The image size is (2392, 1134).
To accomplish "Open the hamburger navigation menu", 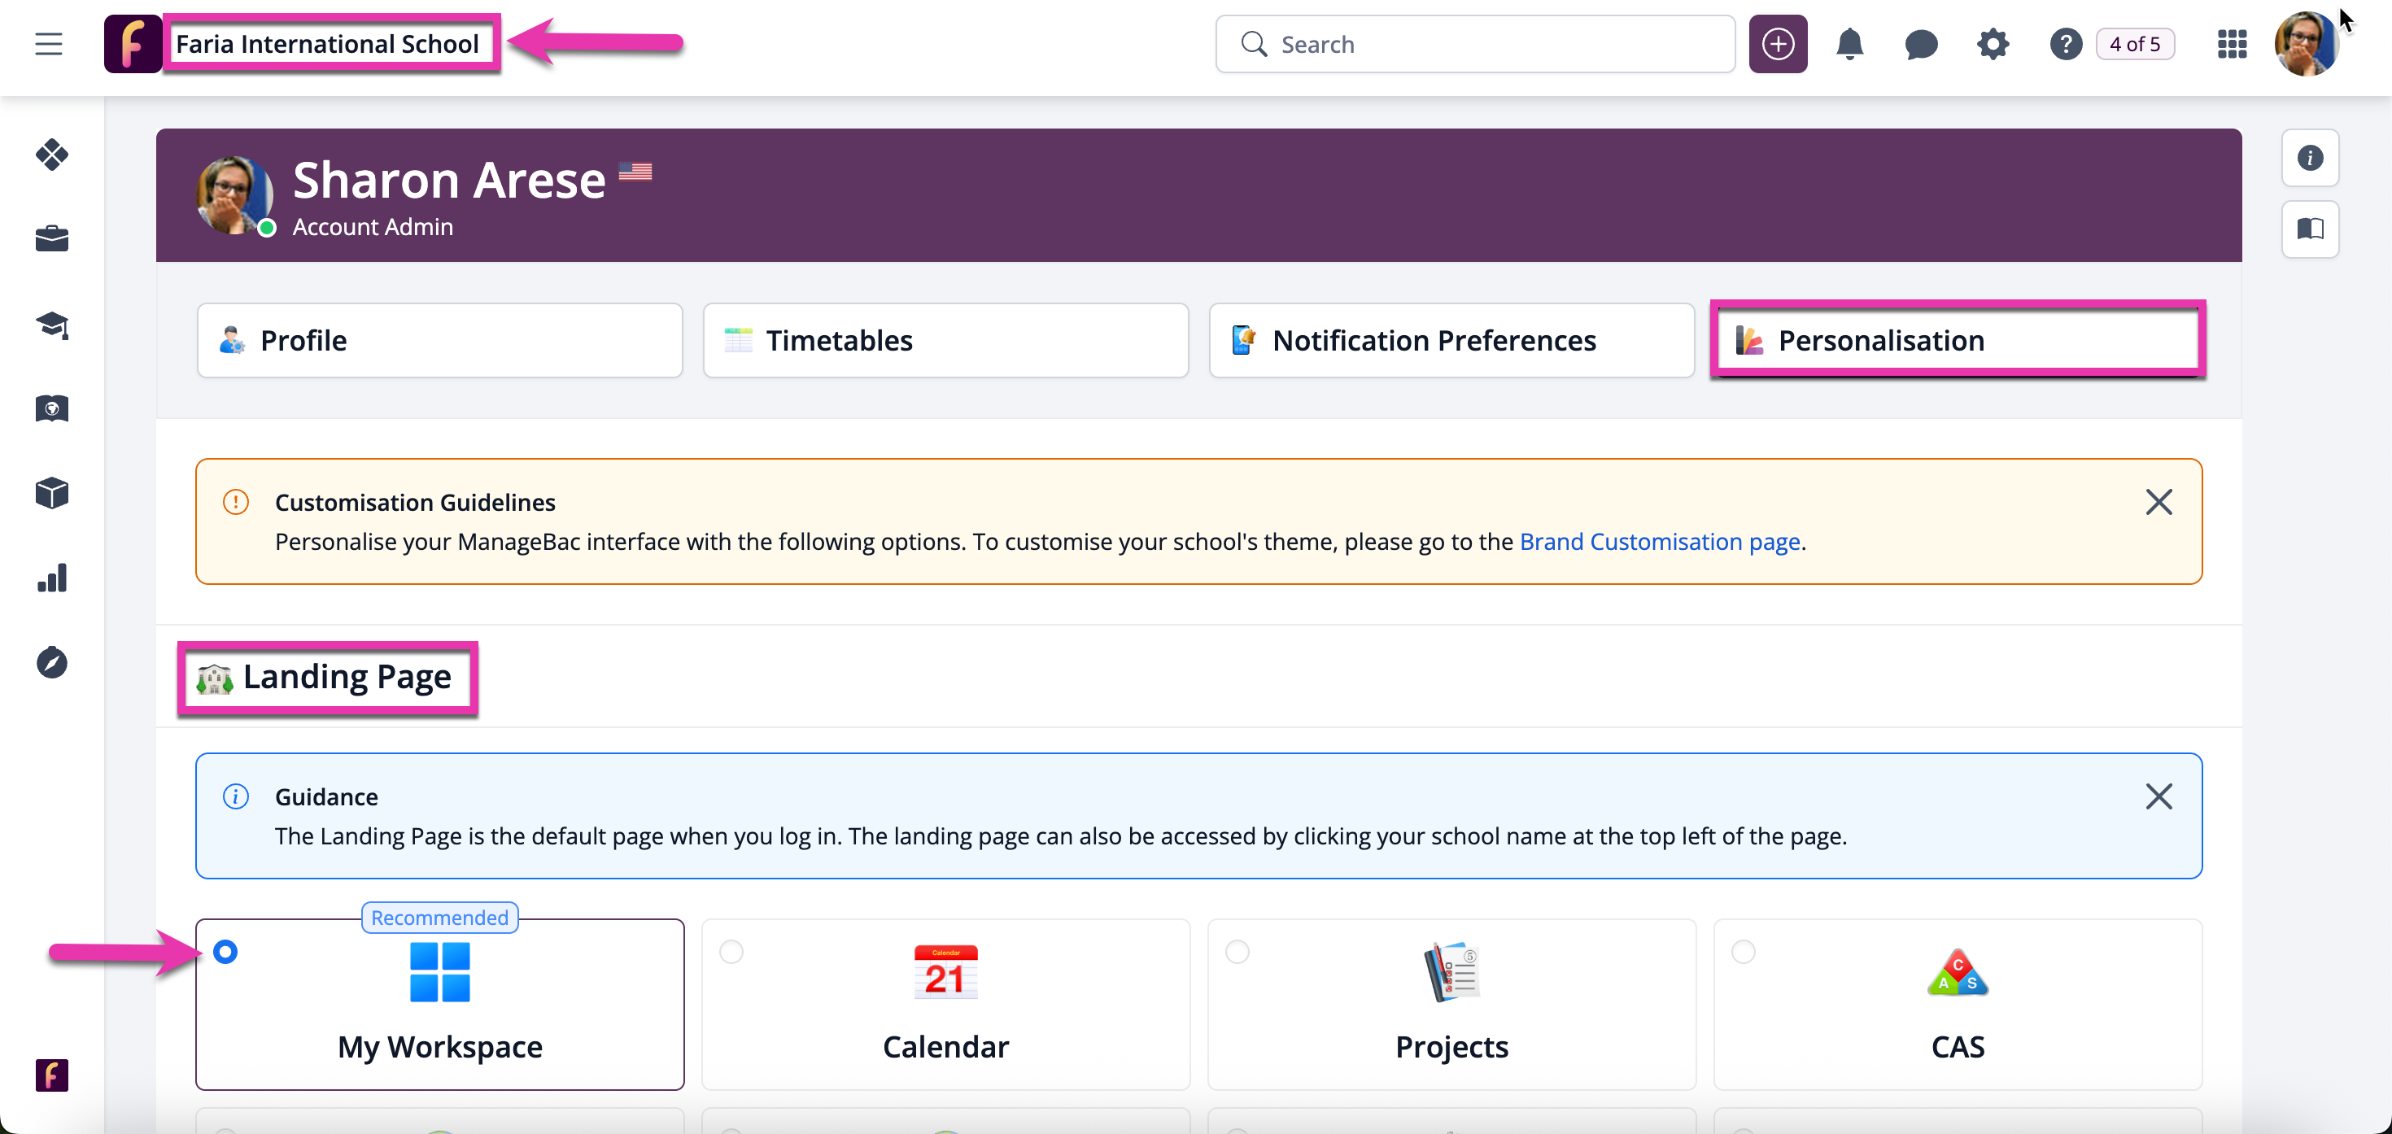I will tap(48, 44).
